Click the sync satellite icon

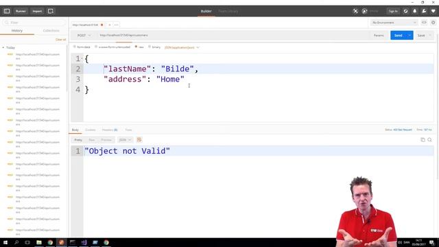(x=355, y=11)
